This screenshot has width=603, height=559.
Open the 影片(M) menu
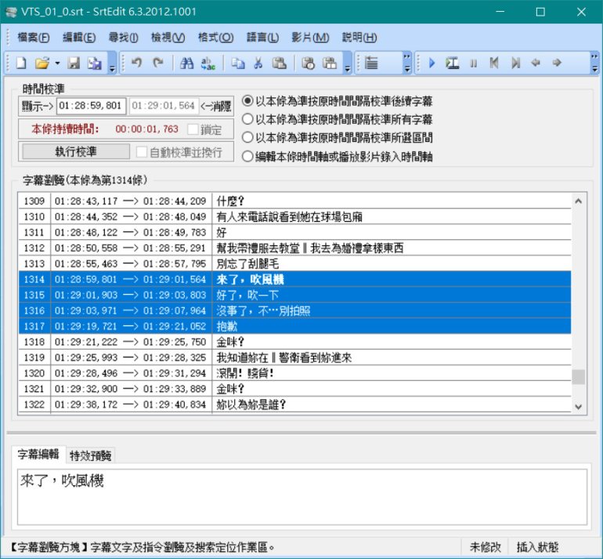[310, 38]
